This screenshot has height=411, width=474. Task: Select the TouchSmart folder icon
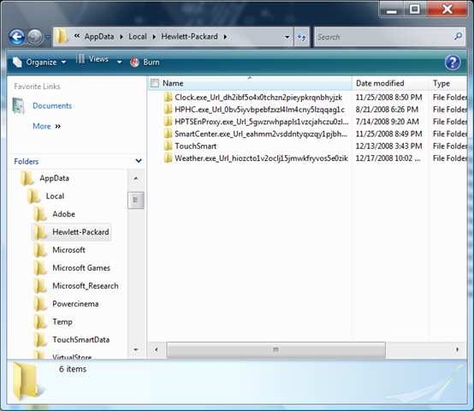point(168,146)
